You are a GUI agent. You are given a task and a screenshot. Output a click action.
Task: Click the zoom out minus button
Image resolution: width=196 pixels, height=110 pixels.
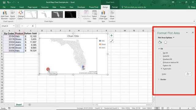(172, 108)
